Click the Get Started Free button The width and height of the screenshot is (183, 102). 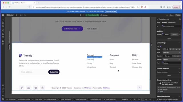pyautogui.click(x=72, y=29)
